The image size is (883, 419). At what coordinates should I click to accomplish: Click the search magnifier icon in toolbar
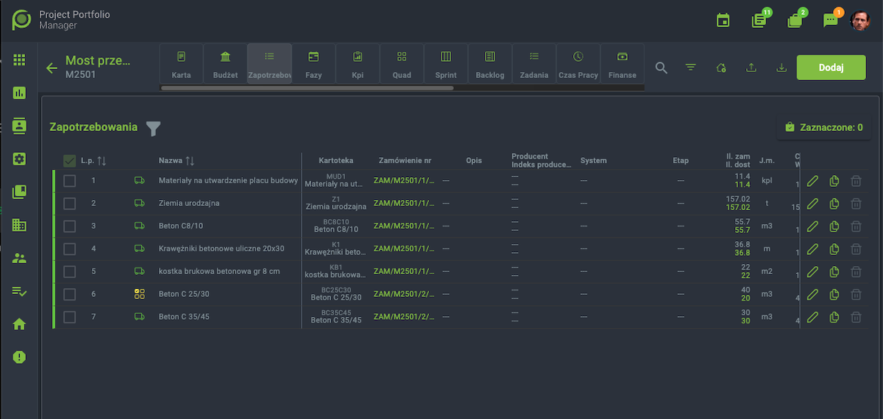click(x=662, y=68)
